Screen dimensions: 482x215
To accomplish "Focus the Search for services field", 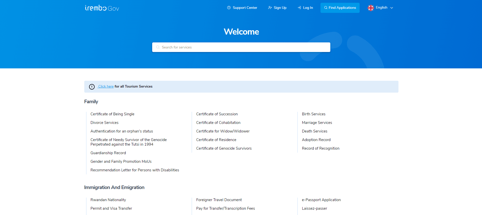I will 241,47.
